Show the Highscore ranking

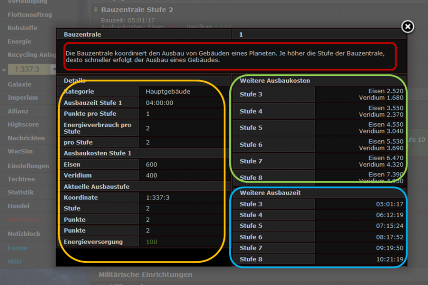coord(23,124)
